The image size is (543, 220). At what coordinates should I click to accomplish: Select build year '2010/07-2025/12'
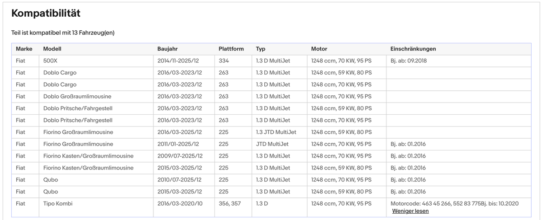click(180, 180)
